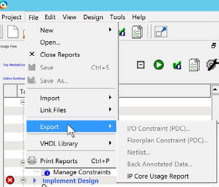
Task: Click the checklist report icon in Design Flow
Action: tap(194, 65)
